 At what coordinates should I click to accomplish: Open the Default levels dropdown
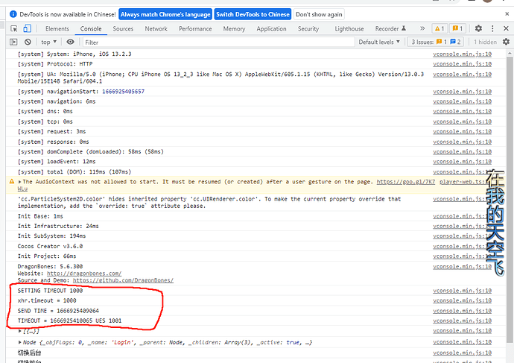coord(379,42)
